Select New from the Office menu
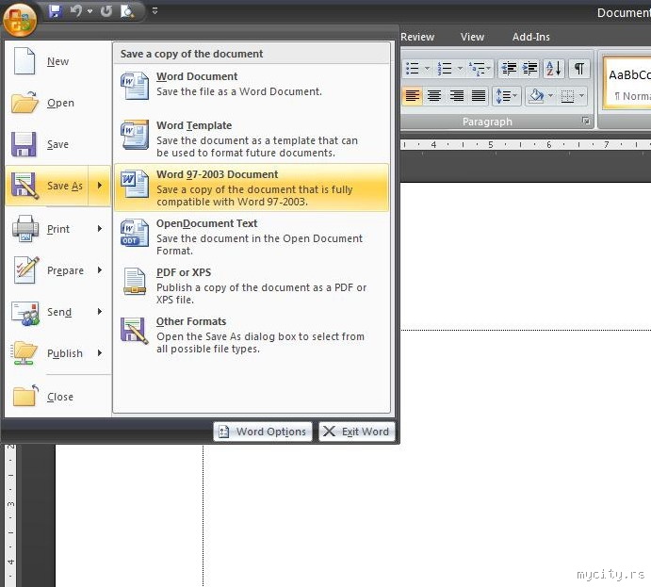Viewport: 651px width, 587px height. click(57, 61)
